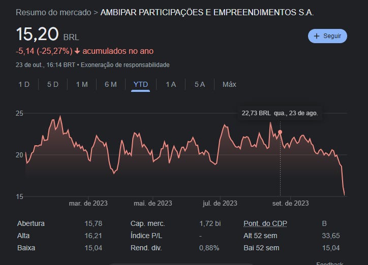Screen dimensions: 368x265
Task: Click the 'acumulados no ano' text
Action: [x=118, y=51]
